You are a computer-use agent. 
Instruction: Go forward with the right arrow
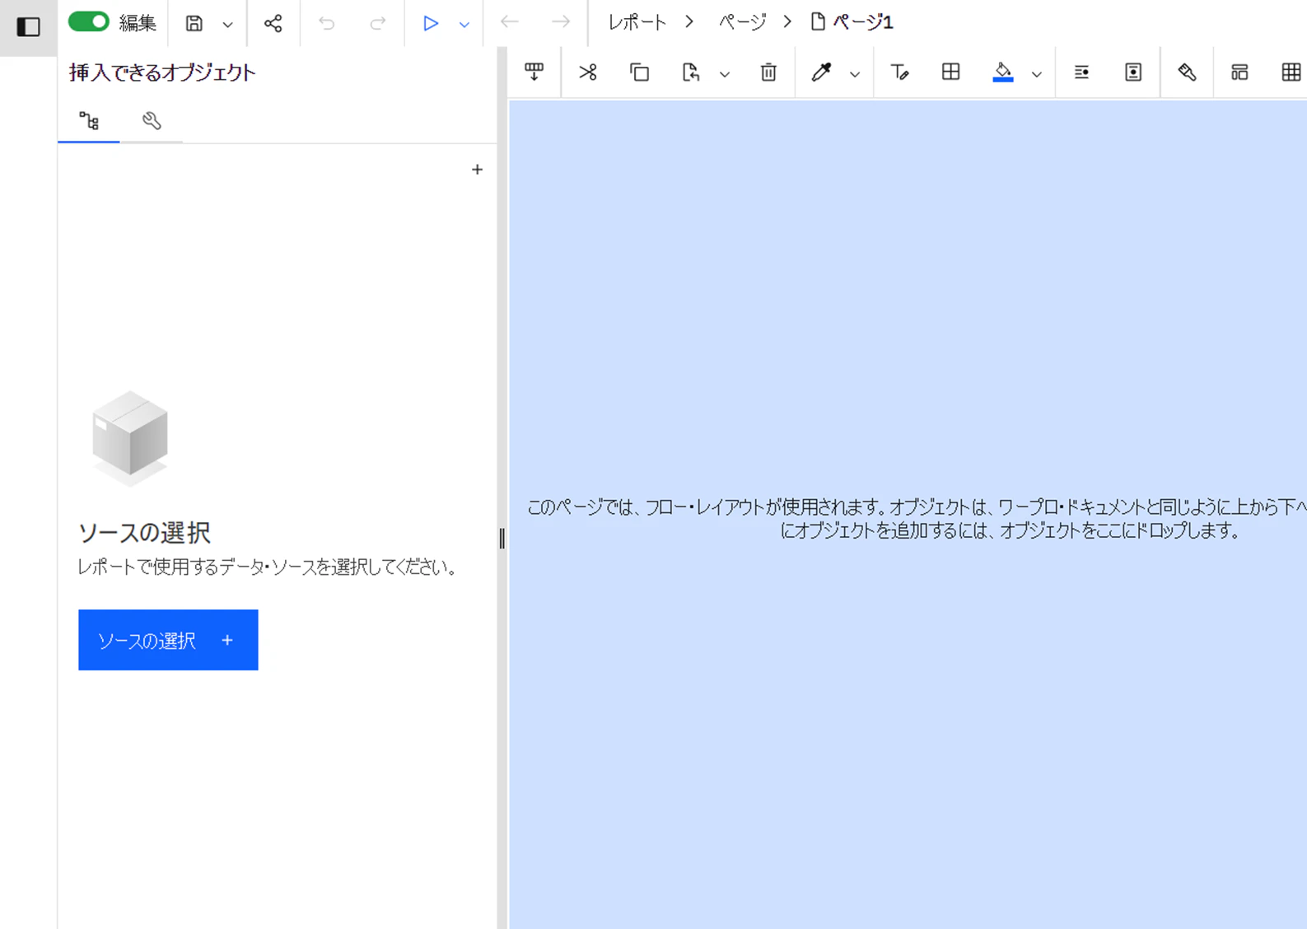pyautogui.click(x=560, y=22)
